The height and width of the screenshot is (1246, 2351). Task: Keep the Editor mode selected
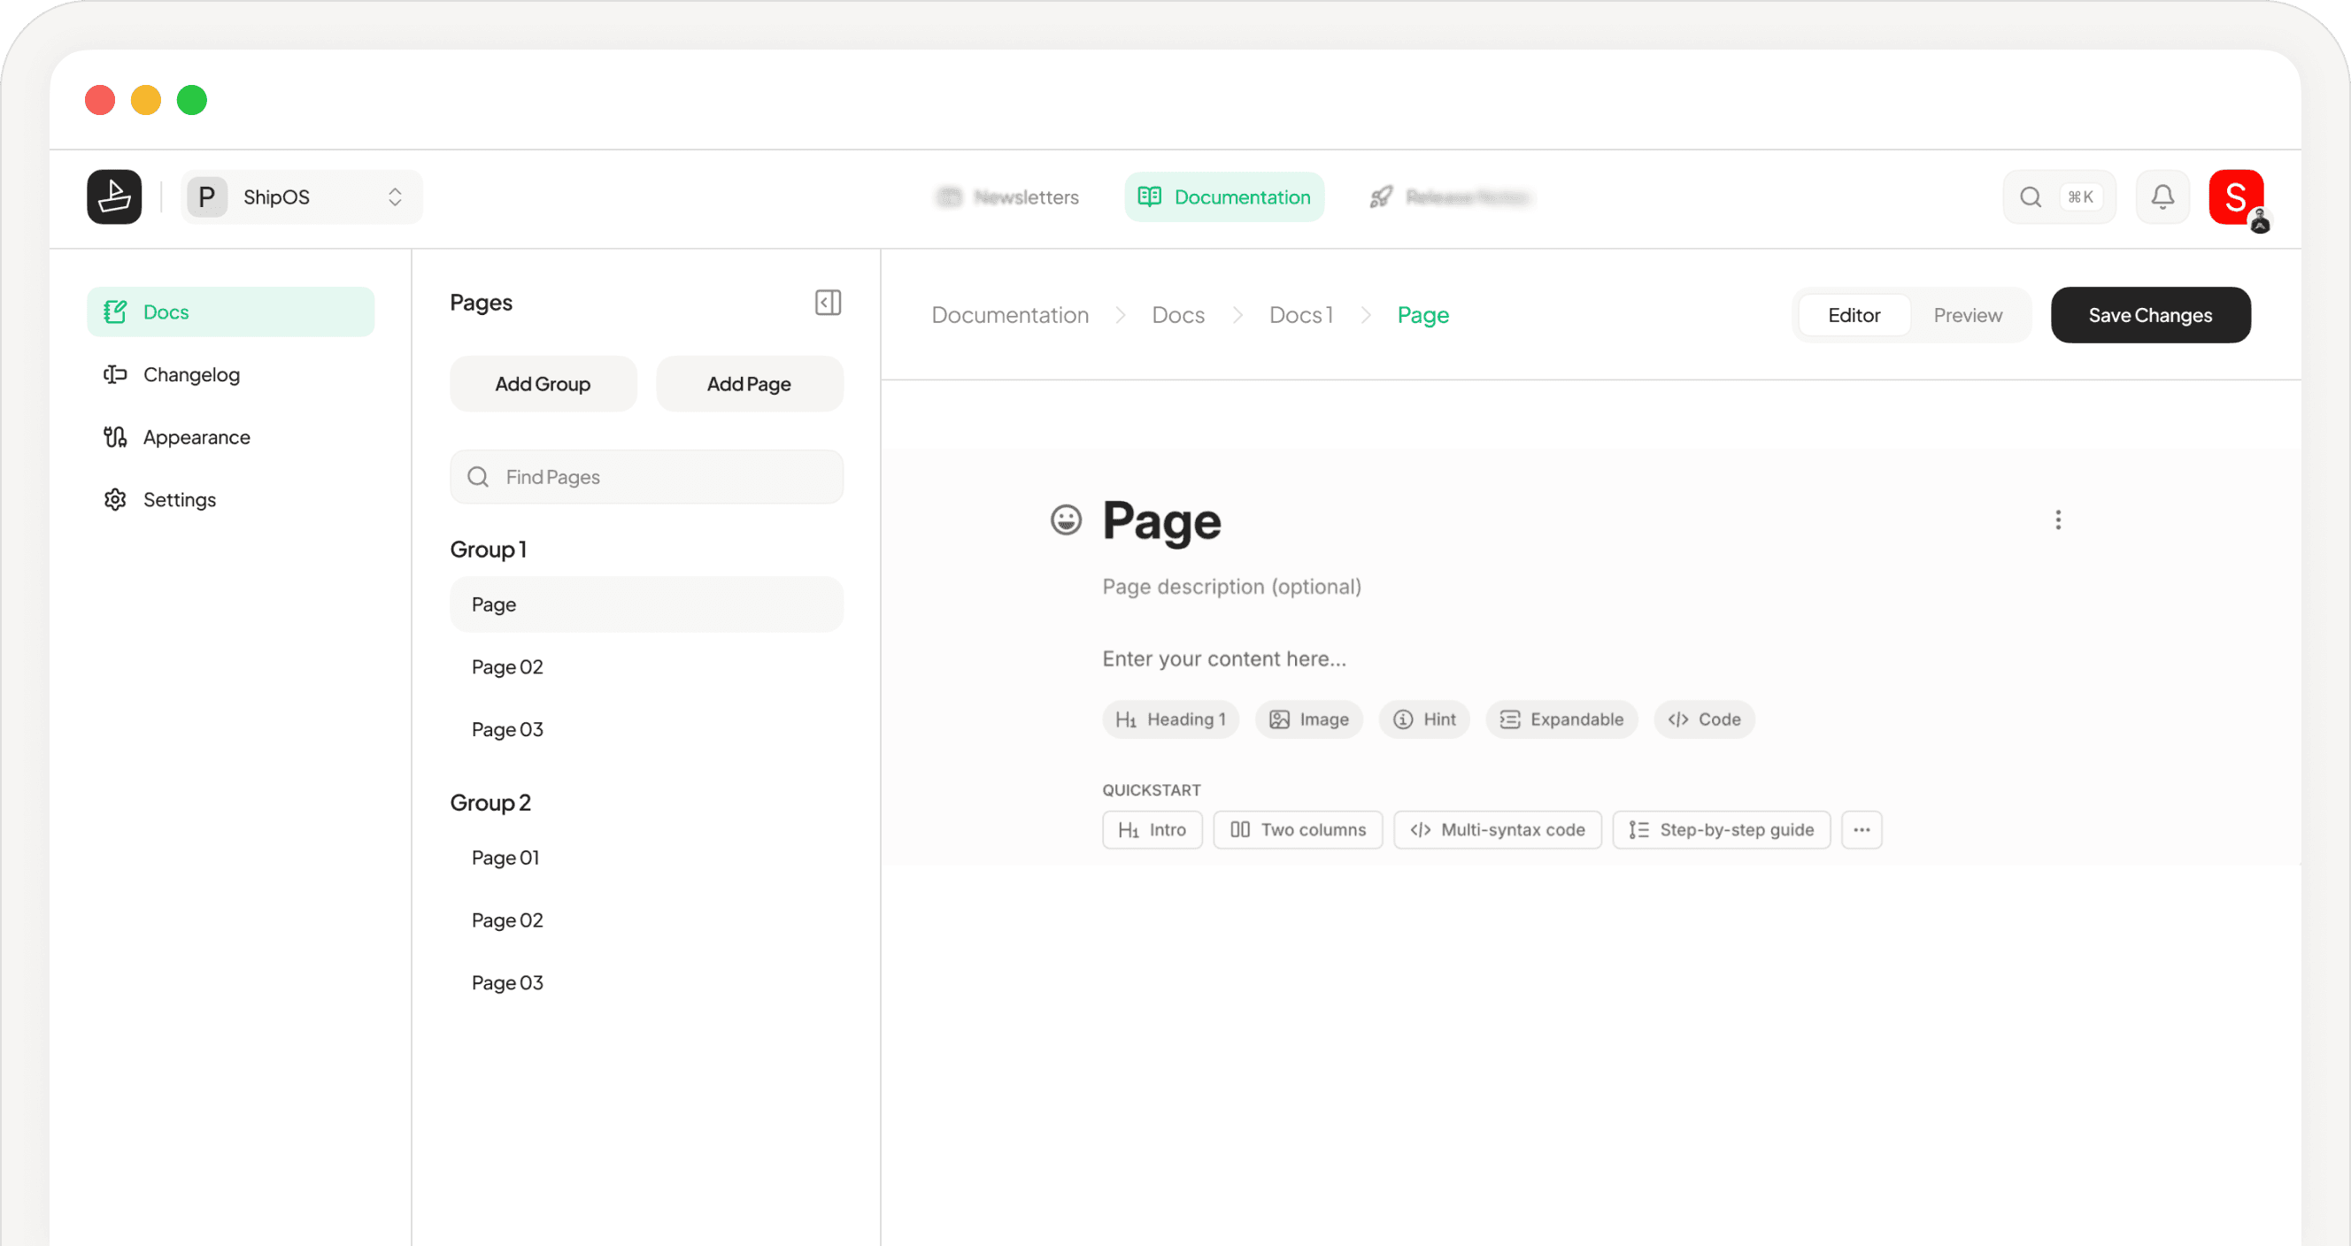(1854, 315)
